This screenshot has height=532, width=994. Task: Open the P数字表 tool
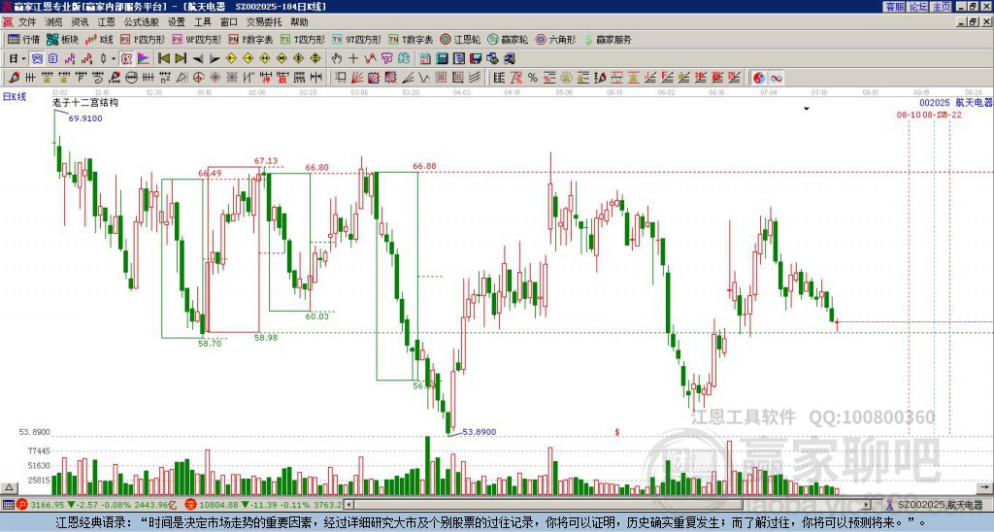tap(250, 40)
